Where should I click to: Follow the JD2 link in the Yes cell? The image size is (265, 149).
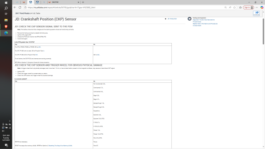40,47
